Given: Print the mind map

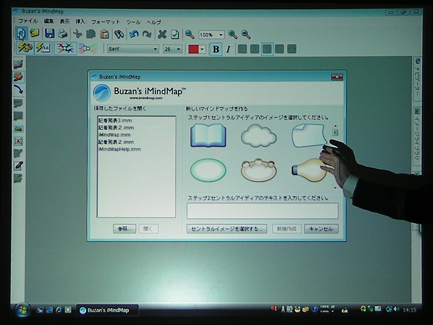Looking at the screenshot, I should (x=62, y=34).
